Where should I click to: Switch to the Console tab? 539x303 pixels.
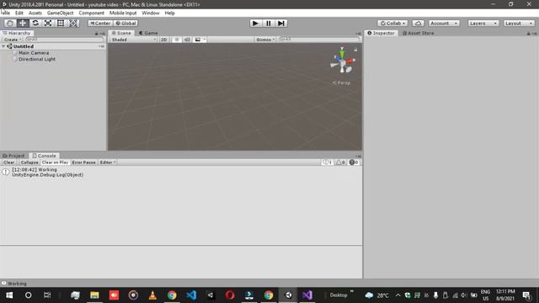(x=44, y=156)
